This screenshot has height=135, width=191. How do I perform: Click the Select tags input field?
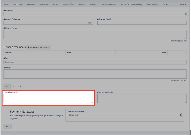pyautogui.click(x=95, y=62)
